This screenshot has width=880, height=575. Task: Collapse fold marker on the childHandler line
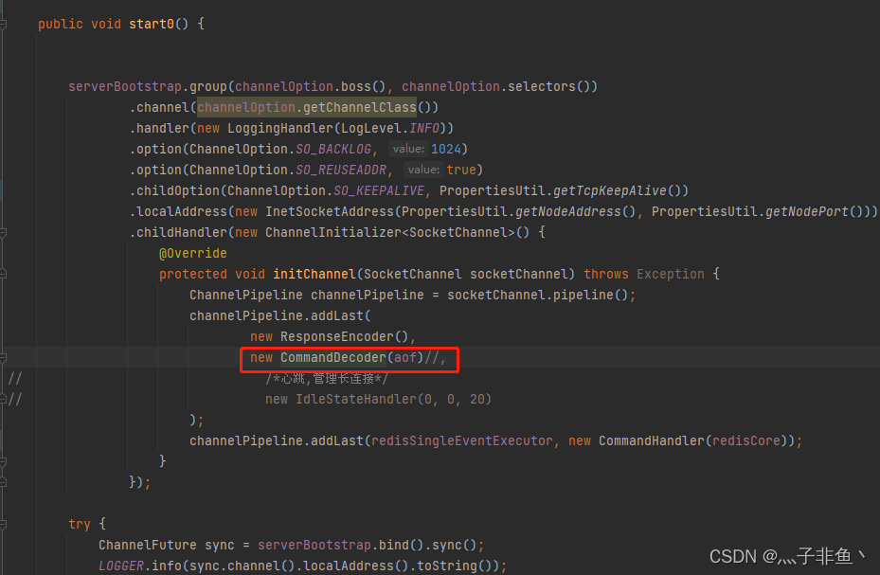click(x=3, y=232)
